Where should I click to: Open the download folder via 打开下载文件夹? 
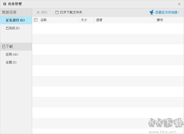[x=71, y=12]
